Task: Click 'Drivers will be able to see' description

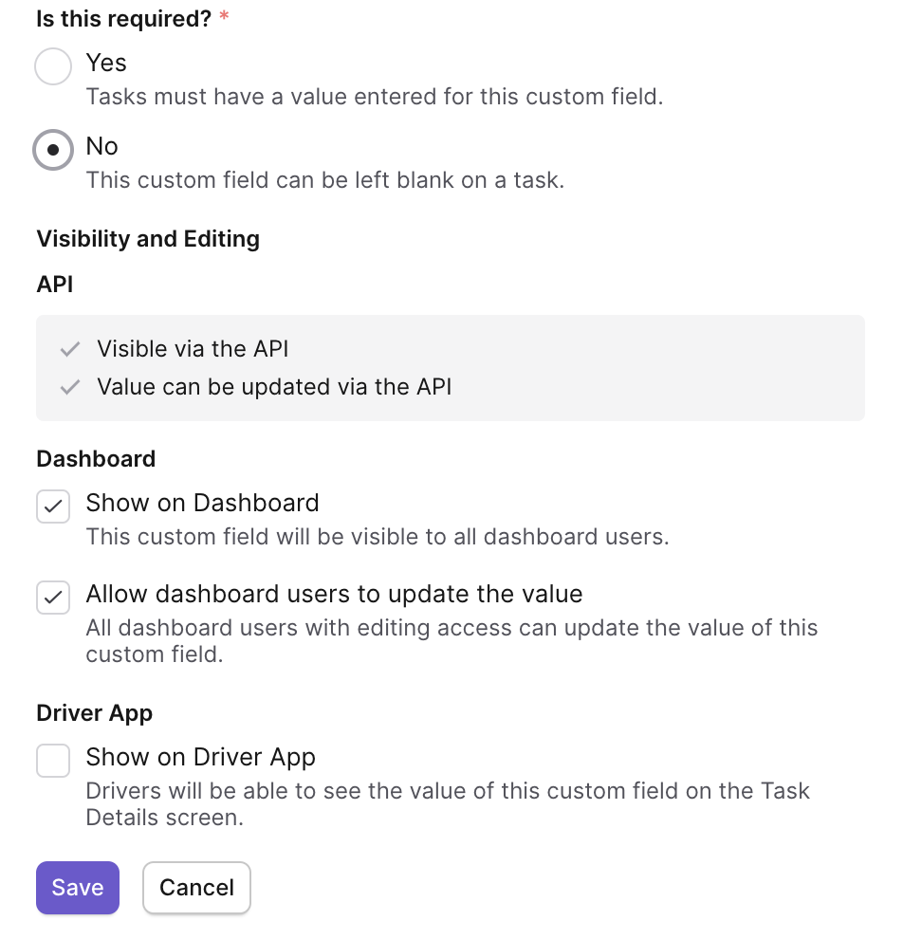Action: tap(448, 804)
